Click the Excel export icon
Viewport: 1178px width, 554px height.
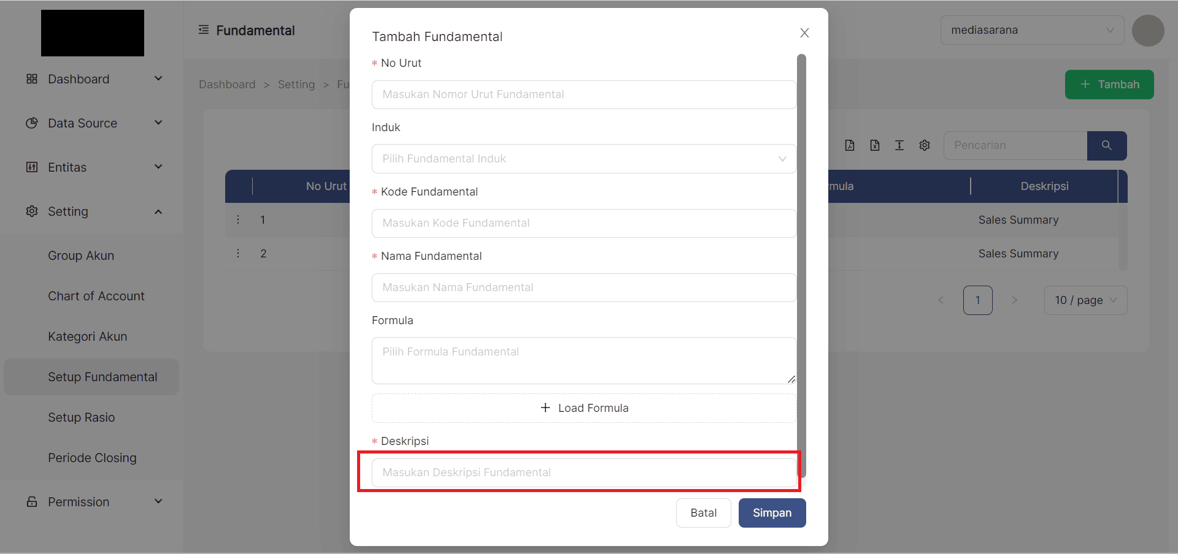[x=875, y=145]
